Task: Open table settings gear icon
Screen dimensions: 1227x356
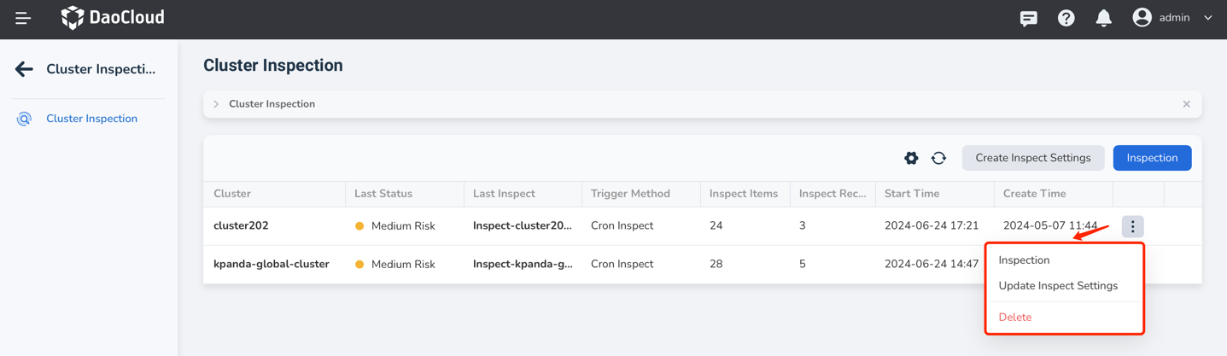Action: coord(911,158)
